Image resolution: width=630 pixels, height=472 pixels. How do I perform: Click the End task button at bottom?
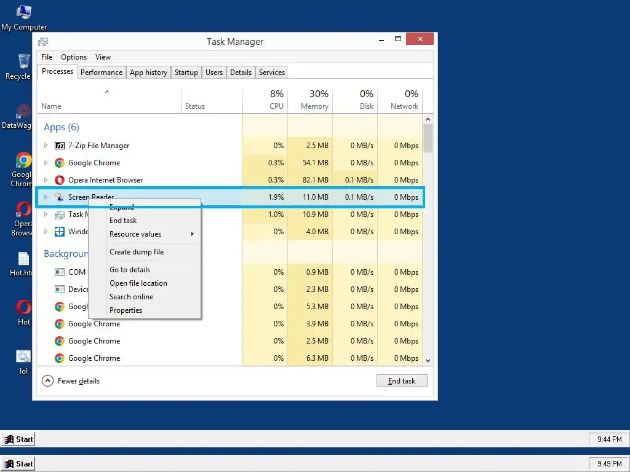[x=402, y=381]
